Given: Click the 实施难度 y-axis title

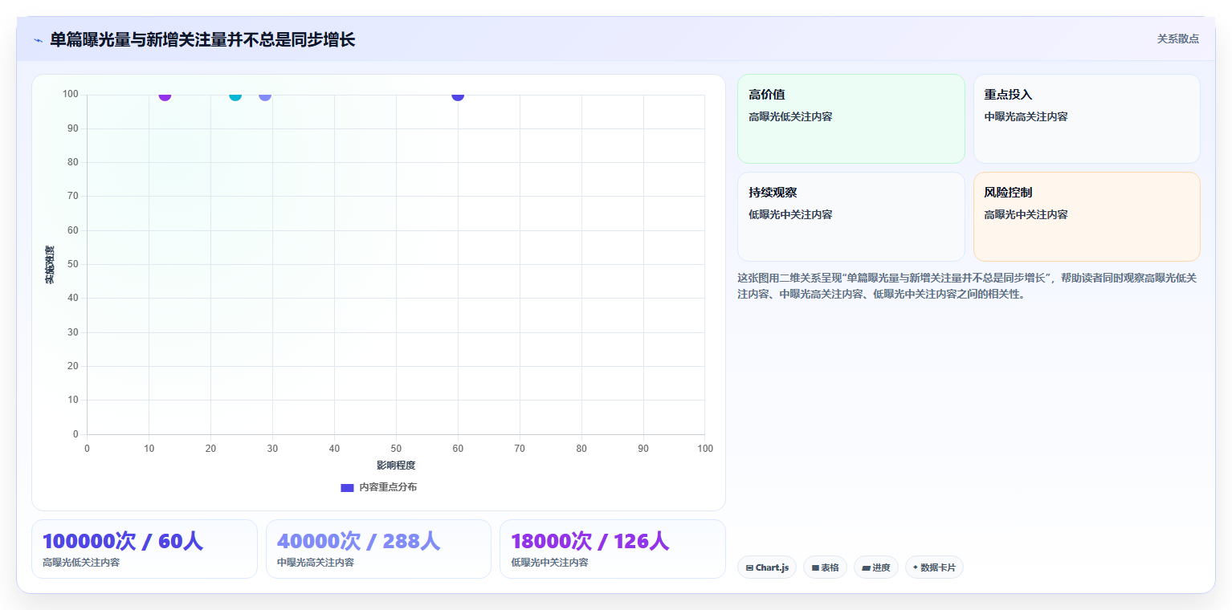Looking at the screenshot, I should point(50,264).
